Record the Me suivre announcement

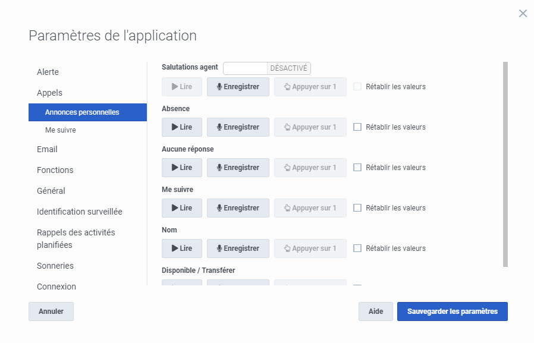click(x=238, y=208)
